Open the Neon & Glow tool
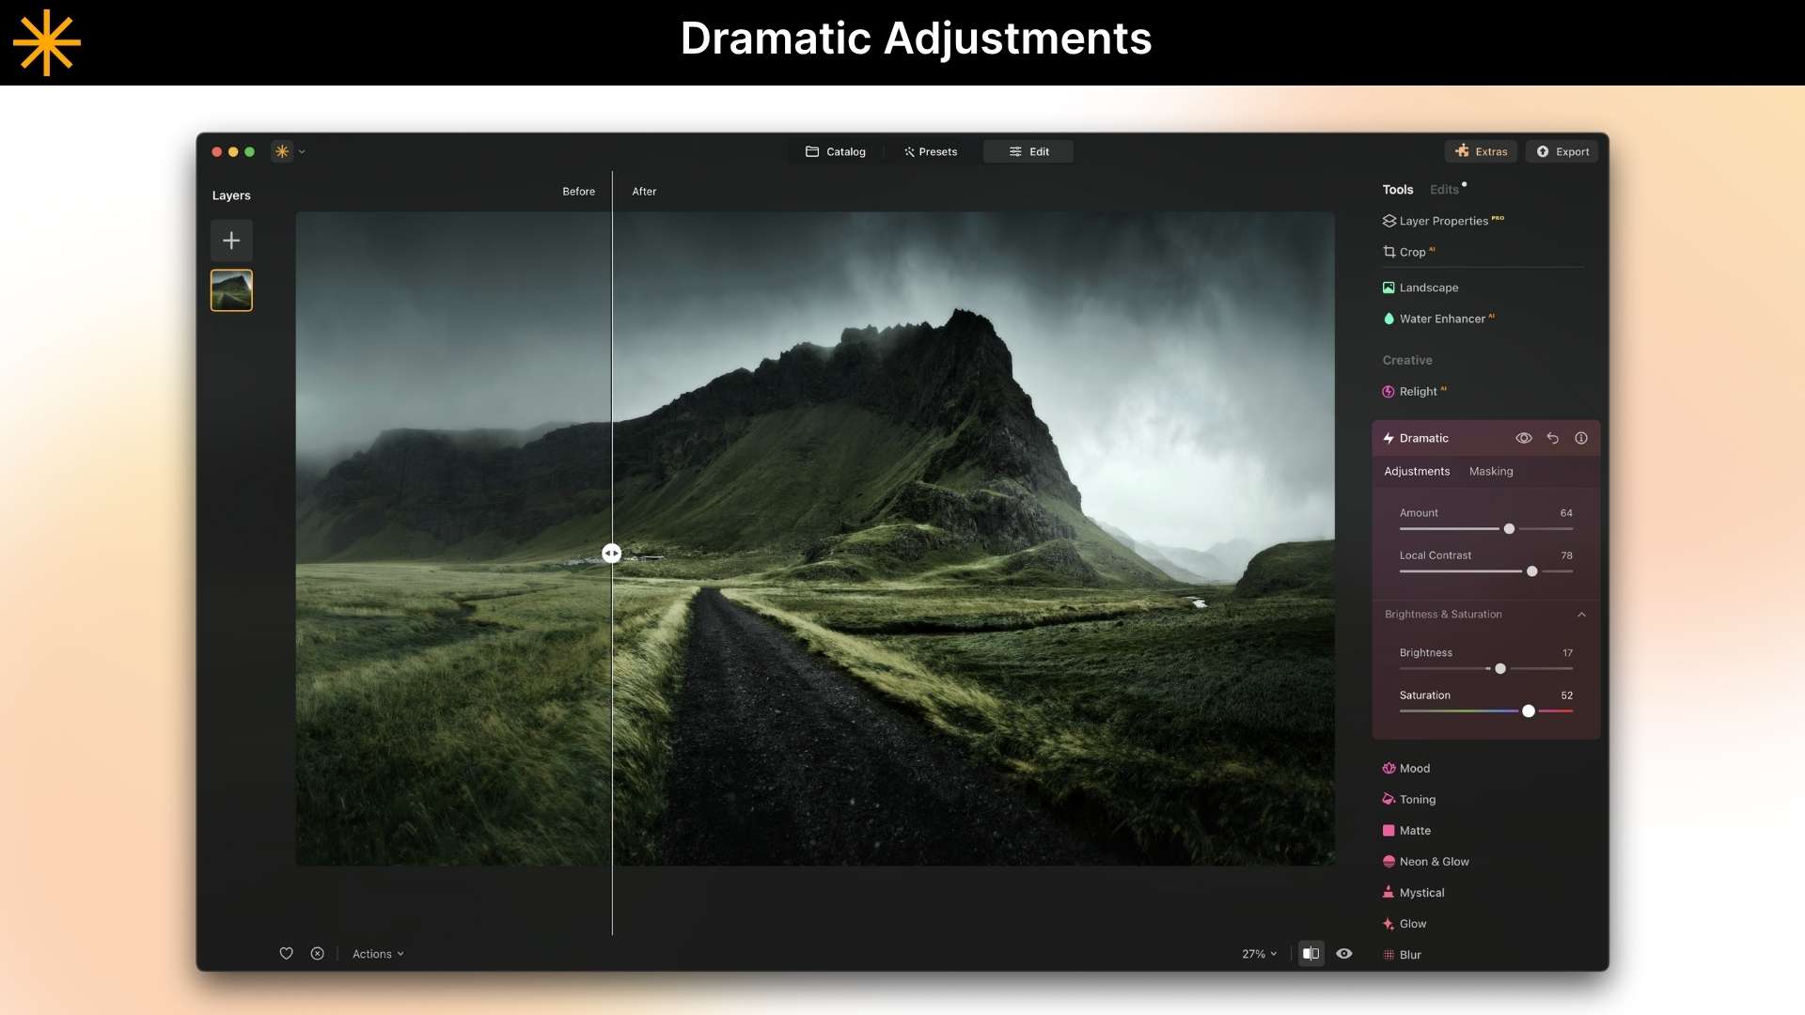 coord(1434,862)
